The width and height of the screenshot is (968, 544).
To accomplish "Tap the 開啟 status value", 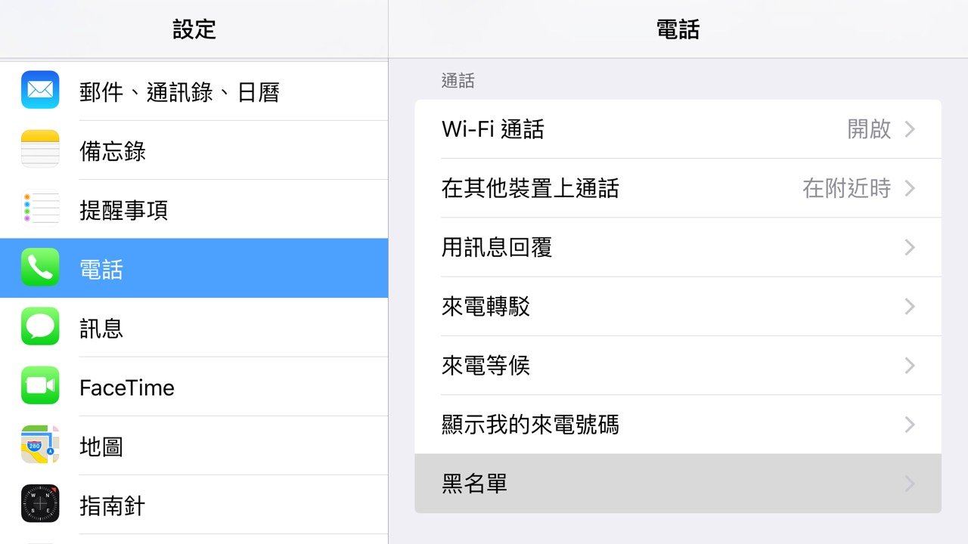I will tap(869, 129).
